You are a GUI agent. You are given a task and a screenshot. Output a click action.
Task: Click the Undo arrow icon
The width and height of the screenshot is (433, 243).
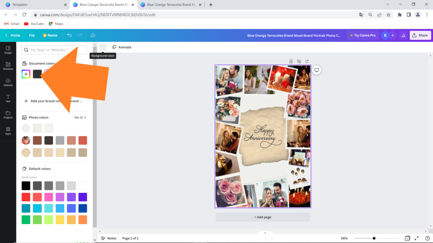[x=69, y=35]
